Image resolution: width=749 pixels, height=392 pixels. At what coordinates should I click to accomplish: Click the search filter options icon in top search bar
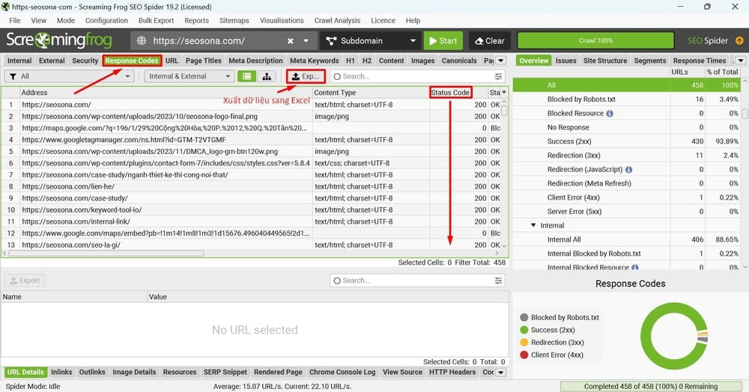[499, 76]
